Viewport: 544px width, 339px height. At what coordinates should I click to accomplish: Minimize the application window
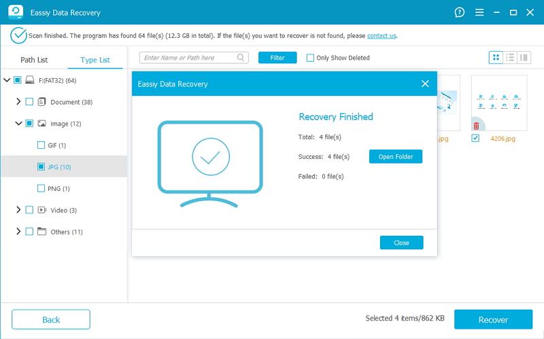tap(496, 12)
